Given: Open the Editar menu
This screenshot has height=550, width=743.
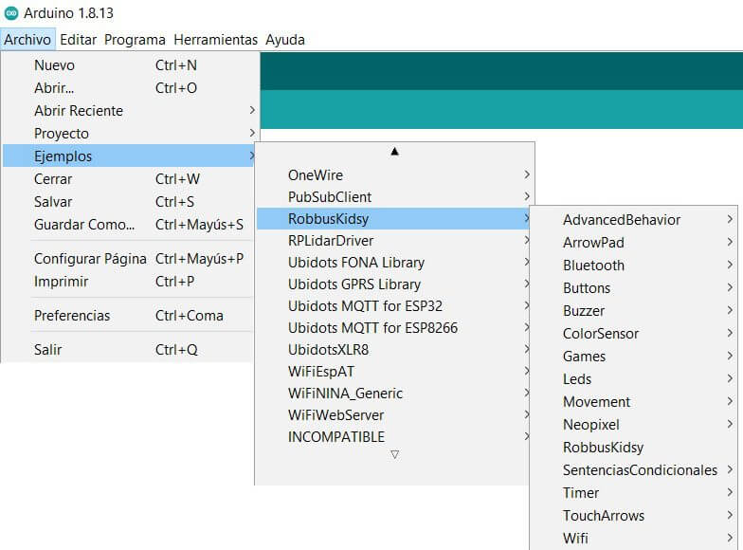Looking at the screenshot, I should [78, 40].
